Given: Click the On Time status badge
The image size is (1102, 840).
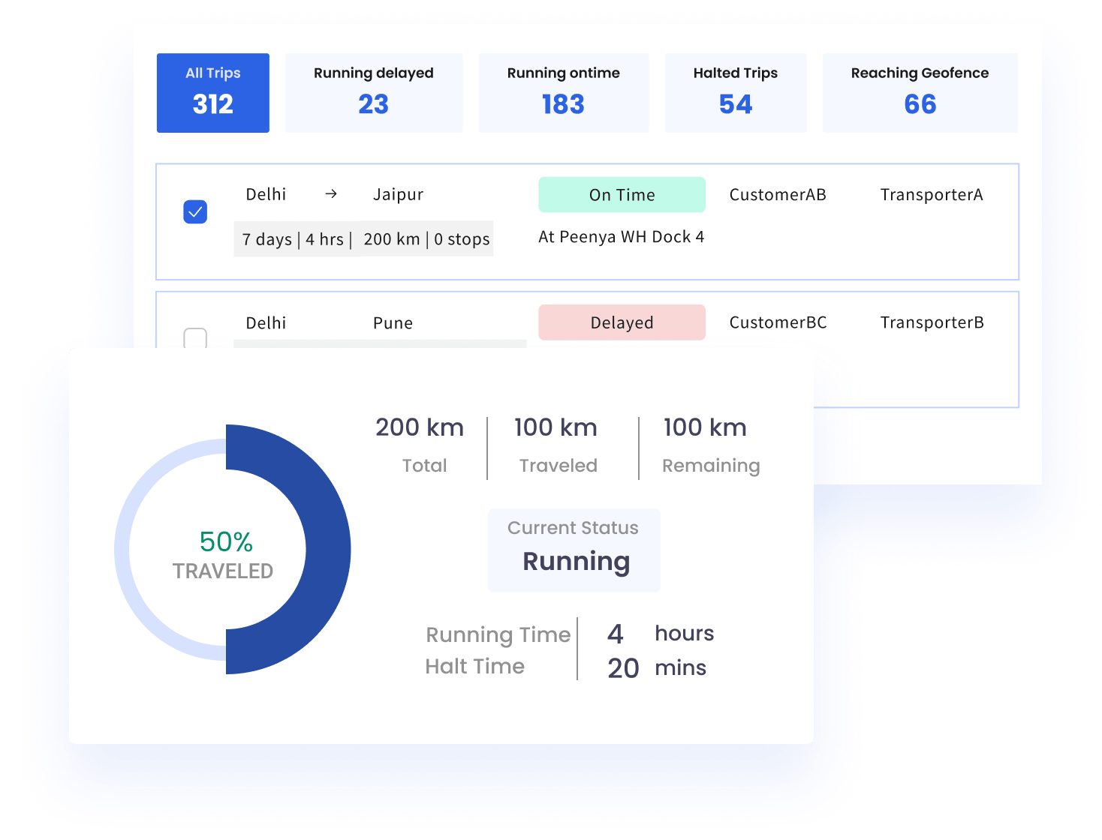Looking at the screenshot, I should (622, 194).
